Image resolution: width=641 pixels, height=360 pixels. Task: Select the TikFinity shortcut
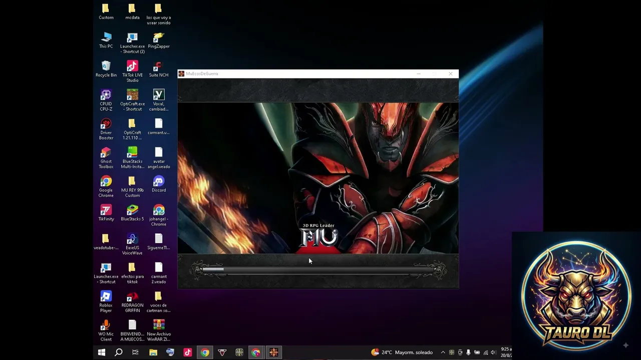click(x=106, y=213)
